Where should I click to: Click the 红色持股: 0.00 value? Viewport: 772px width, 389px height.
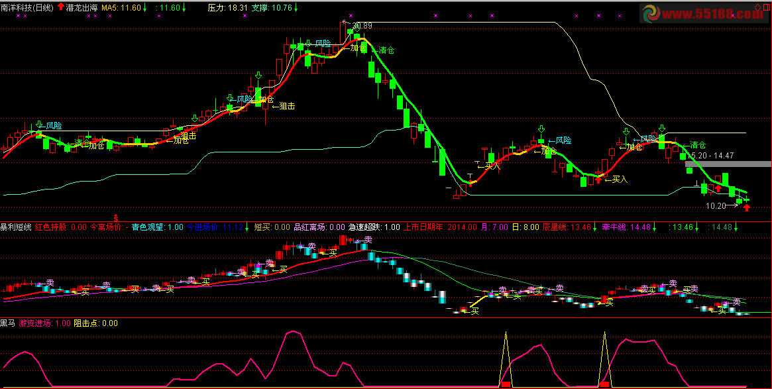tap(61, 227)
